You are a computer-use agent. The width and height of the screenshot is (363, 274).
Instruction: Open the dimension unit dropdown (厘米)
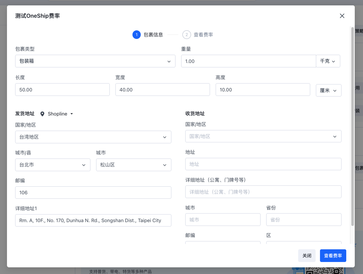coord(329,90)
